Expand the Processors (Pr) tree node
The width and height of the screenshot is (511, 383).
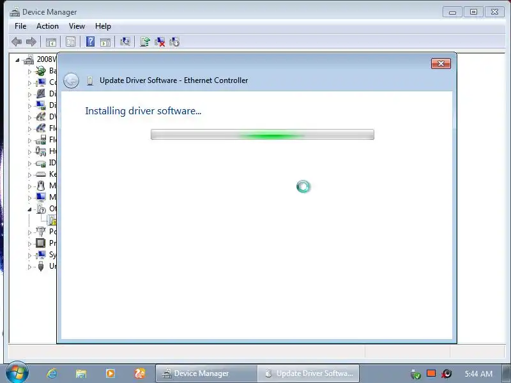coord(29,244)
